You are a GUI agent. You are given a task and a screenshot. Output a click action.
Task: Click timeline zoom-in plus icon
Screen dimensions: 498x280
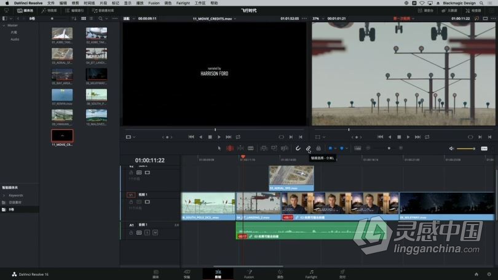tap(401, 148)
